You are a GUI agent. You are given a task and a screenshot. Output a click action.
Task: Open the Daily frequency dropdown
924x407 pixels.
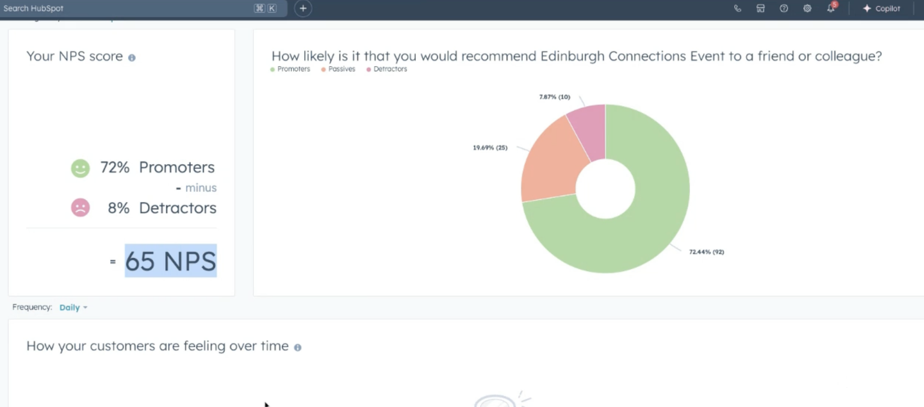(x=73, y=307)
